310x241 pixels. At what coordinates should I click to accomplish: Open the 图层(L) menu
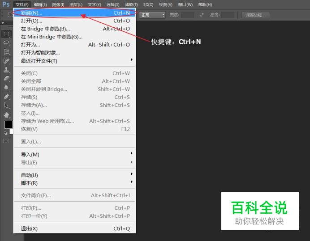point(76,4)
